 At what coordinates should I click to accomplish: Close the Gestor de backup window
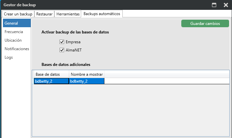pos(226,5)
